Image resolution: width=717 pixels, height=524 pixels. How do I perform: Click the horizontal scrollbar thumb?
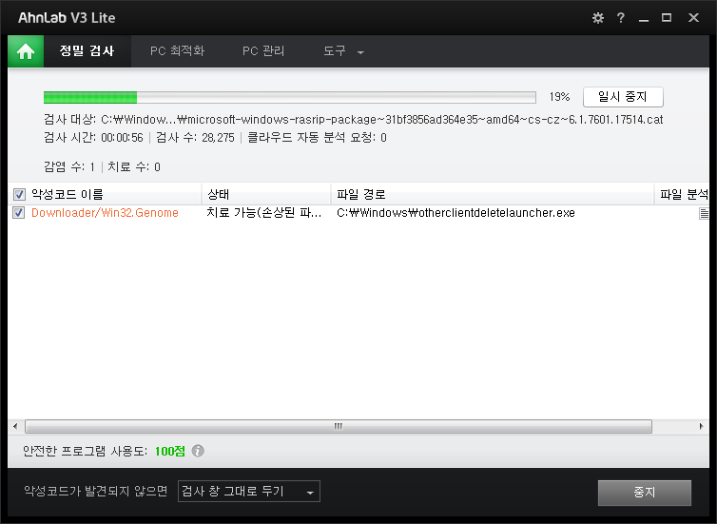tap(338, 427)
